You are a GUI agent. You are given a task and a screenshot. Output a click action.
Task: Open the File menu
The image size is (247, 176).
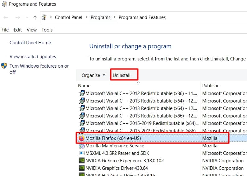pyautogui.click(x=5, y=30)
